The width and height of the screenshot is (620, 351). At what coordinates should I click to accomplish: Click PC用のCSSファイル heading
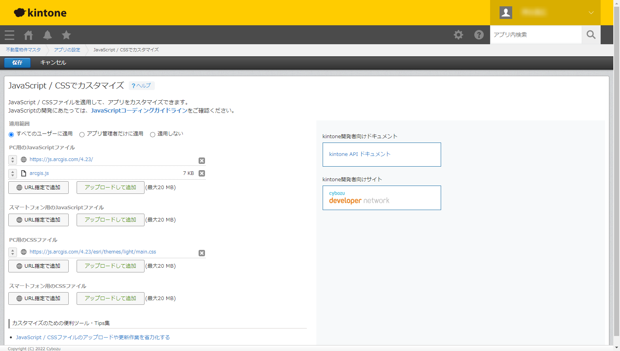33,240
